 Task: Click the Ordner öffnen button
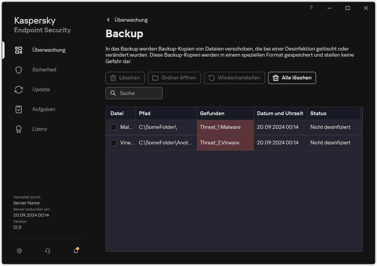click(174, 78)
